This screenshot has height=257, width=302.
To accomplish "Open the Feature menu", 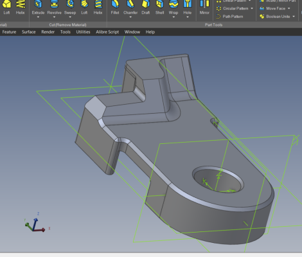I will click(9, 32).
